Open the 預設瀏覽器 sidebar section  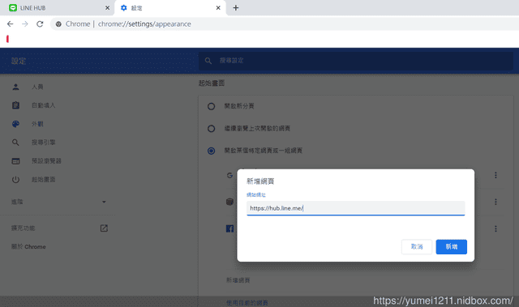click(46, 161)
